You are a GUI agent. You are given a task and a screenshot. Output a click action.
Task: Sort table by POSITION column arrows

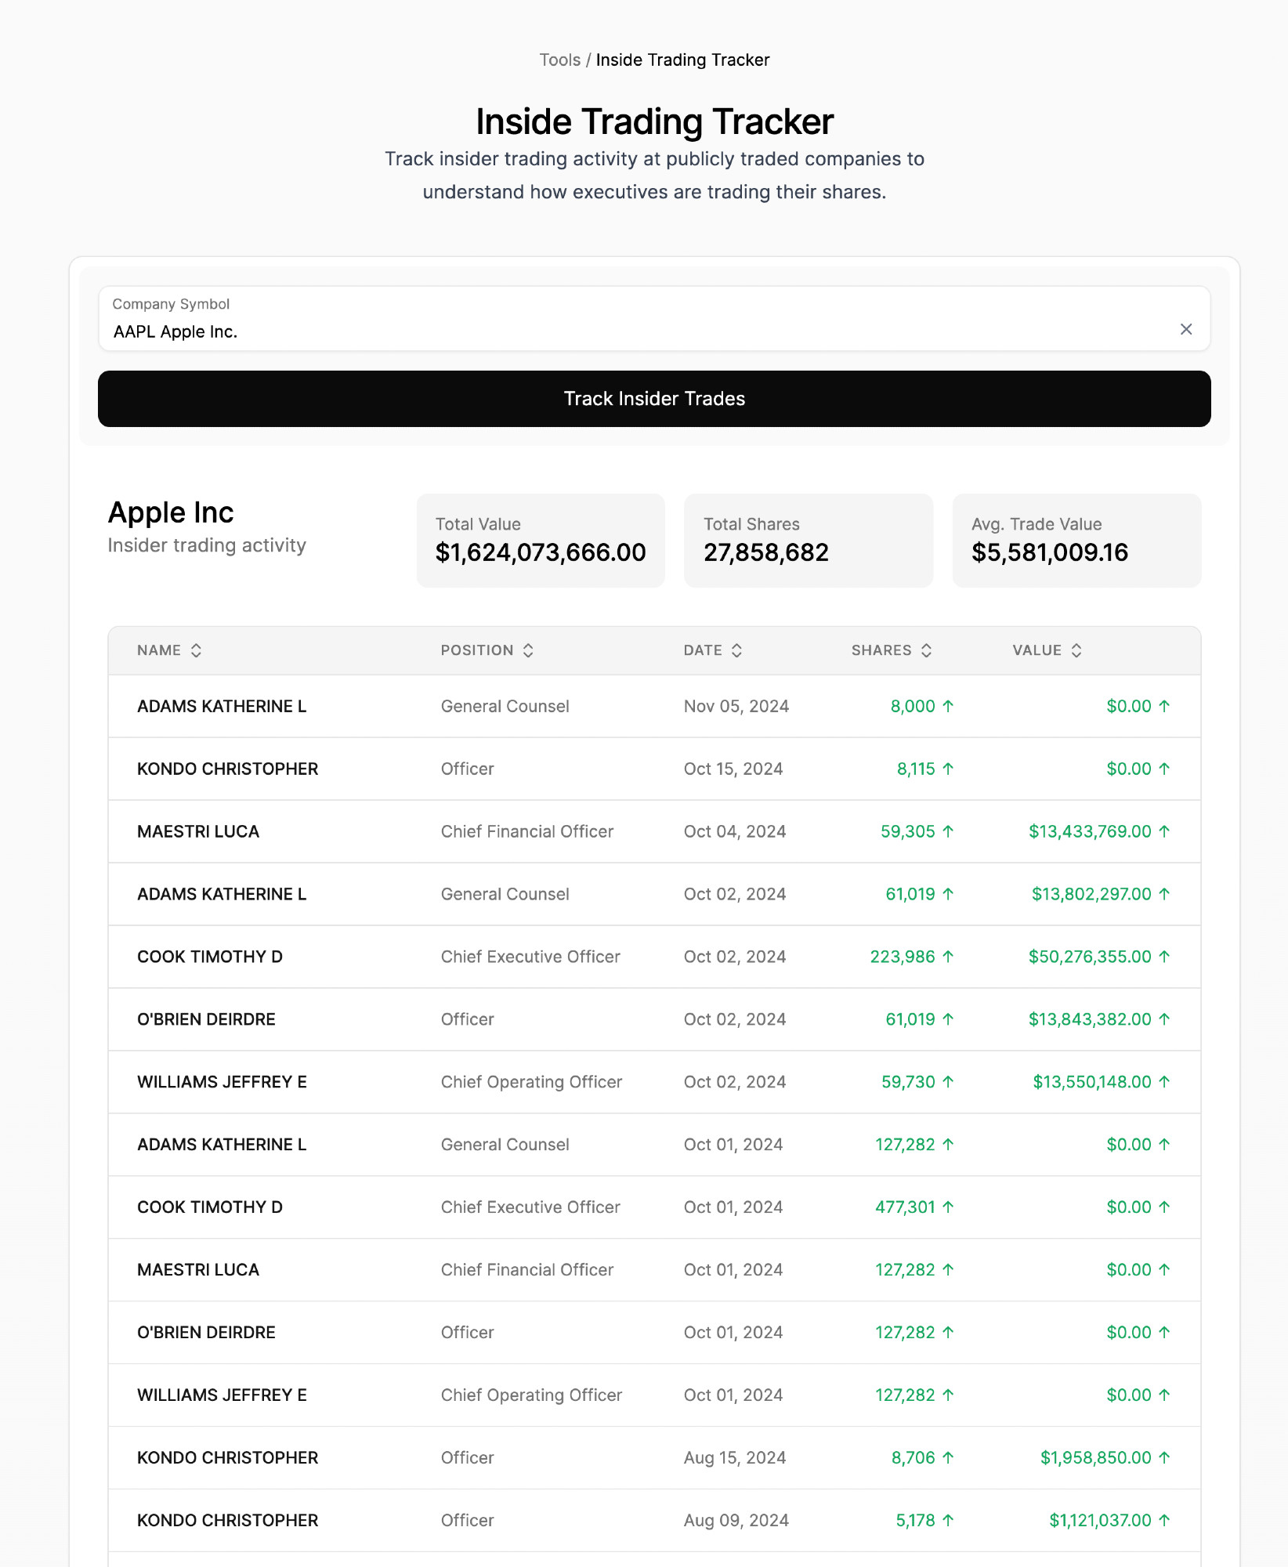528,650
